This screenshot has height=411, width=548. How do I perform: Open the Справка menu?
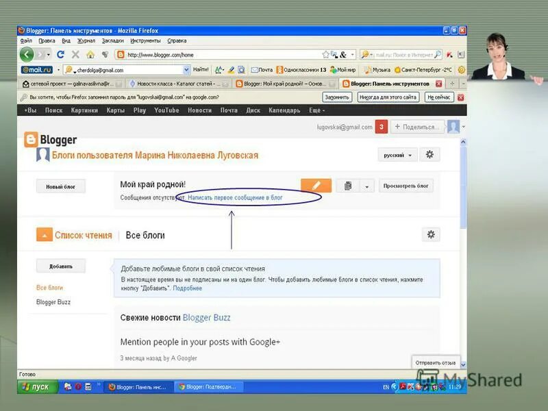tap(177, 40)
